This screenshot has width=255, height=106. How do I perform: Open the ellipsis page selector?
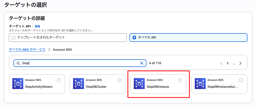(234, 63)
